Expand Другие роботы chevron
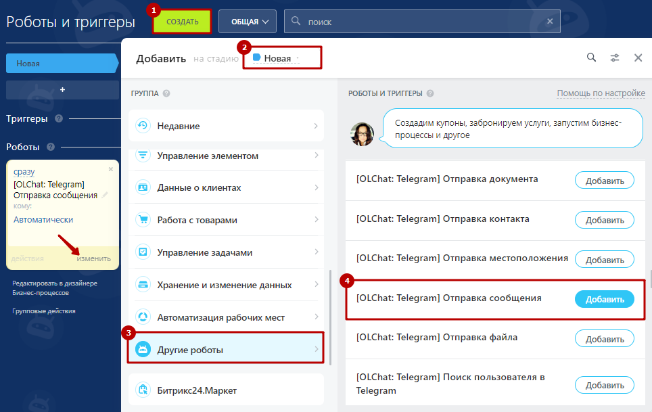Image resolution: width=652 pixels, height=412 pixels. point(317,349)
